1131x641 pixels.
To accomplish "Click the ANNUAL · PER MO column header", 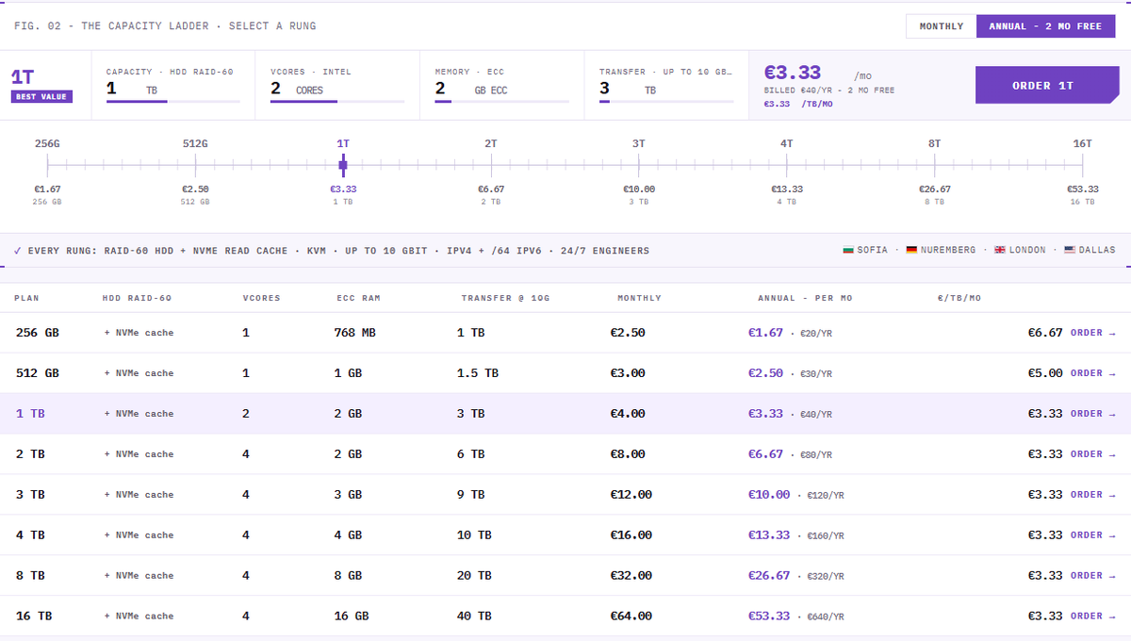I will point(805,298).
